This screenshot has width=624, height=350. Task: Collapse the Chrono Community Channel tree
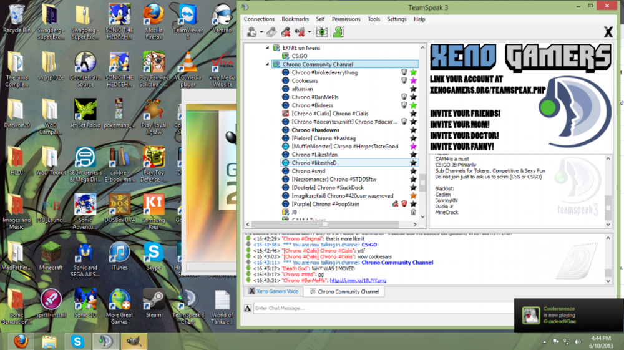coord(268,64)
